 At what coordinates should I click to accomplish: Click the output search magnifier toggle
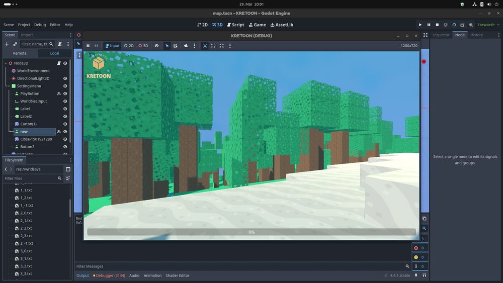pyautogui.click(x=425, y=228)
